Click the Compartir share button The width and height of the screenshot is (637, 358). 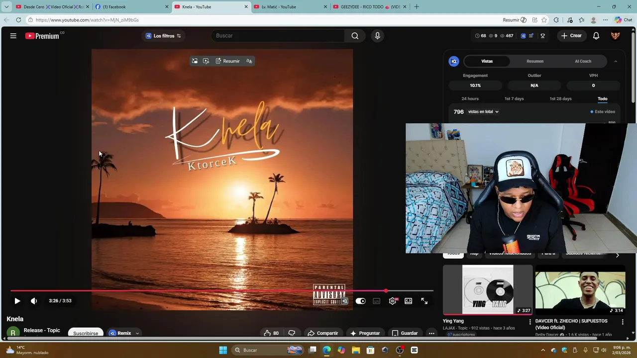323,333
